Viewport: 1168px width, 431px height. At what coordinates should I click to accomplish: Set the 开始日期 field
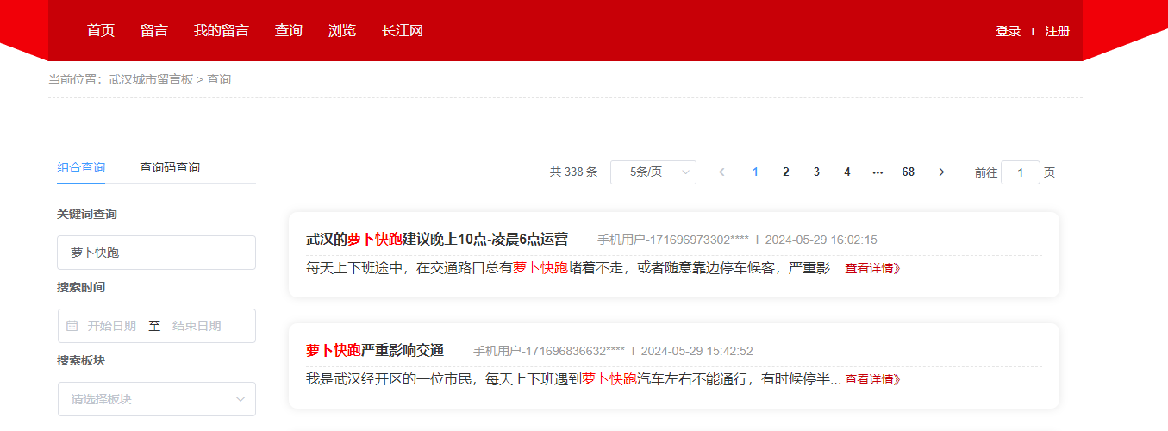112,326
